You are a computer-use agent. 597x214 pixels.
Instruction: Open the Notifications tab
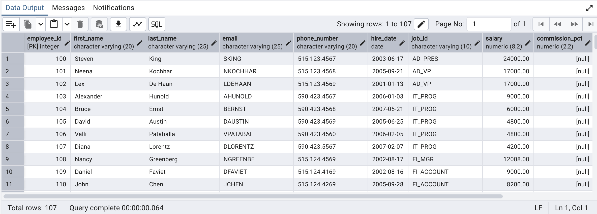pyautogui.click(x=113, y=8)
